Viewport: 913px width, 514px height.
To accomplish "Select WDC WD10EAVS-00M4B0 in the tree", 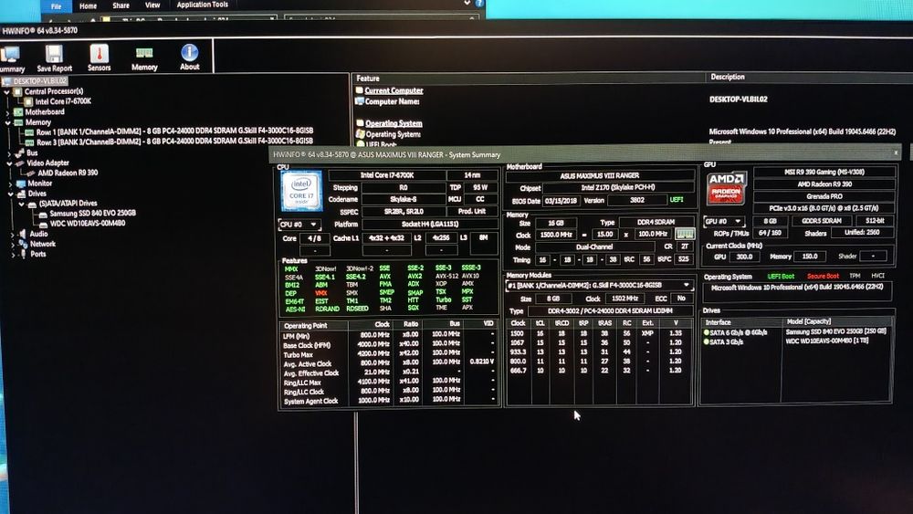I will point(88,224).
